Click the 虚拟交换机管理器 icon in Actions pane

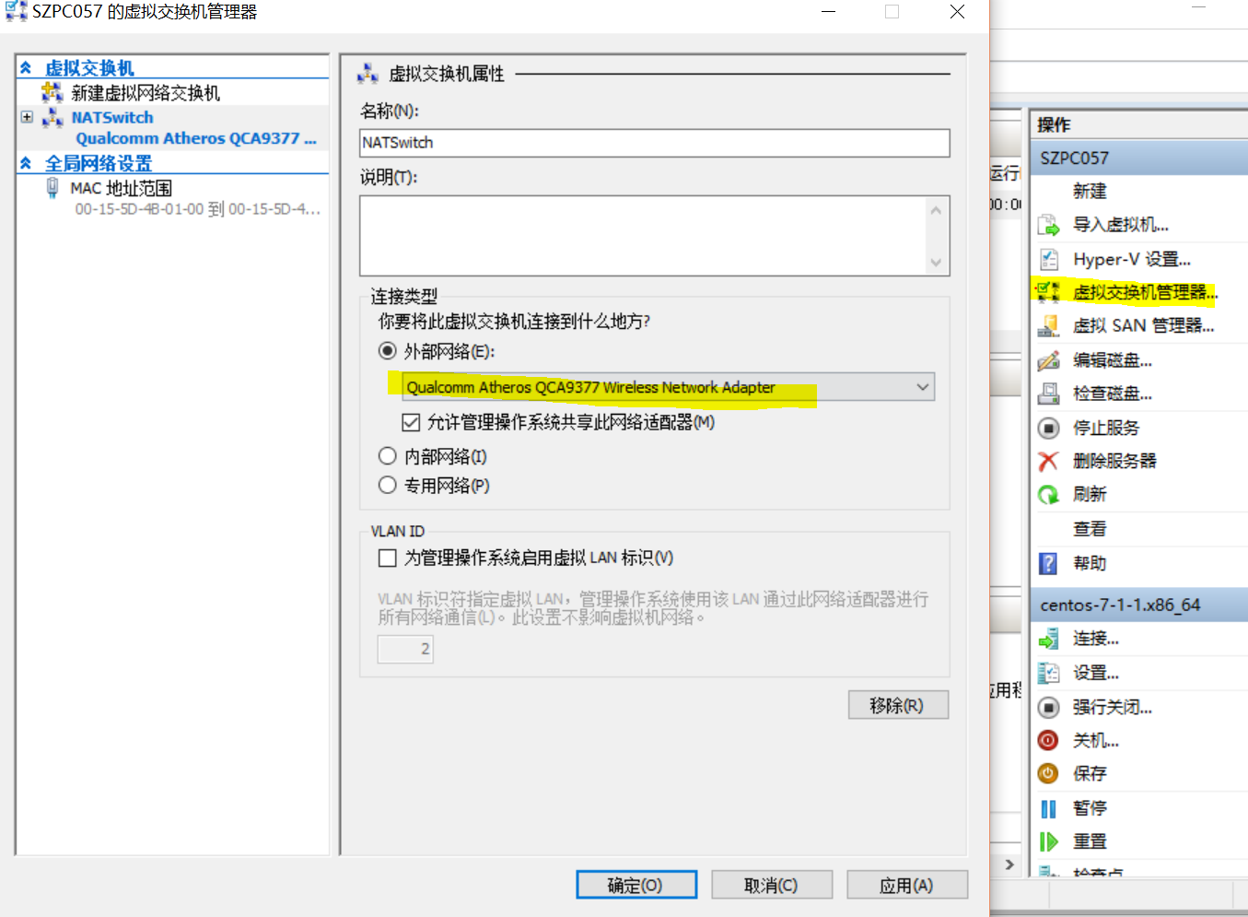click(x=1048, y=292)
